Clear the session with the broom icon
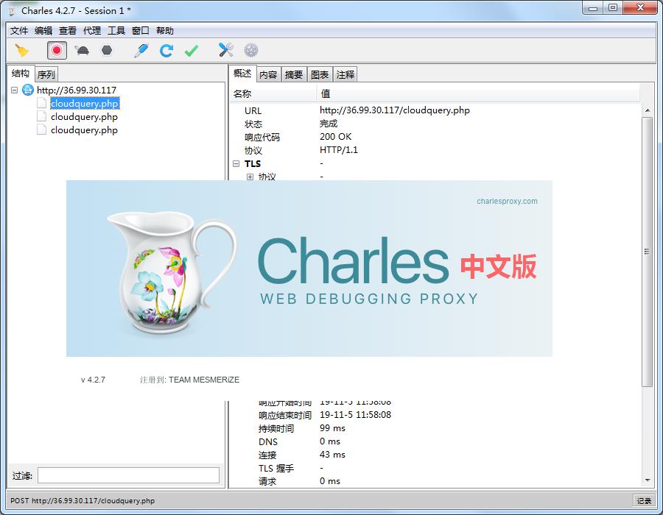 tap(22, 50)
